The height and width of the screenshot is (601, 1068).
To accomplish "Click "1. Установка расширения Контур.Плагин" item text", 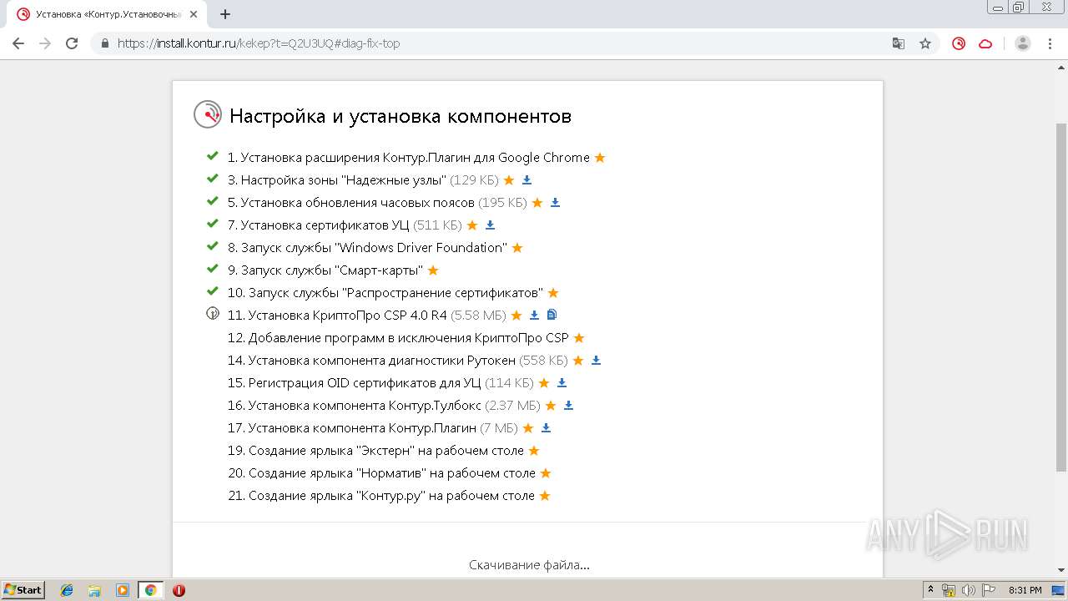I will point(409,158).
